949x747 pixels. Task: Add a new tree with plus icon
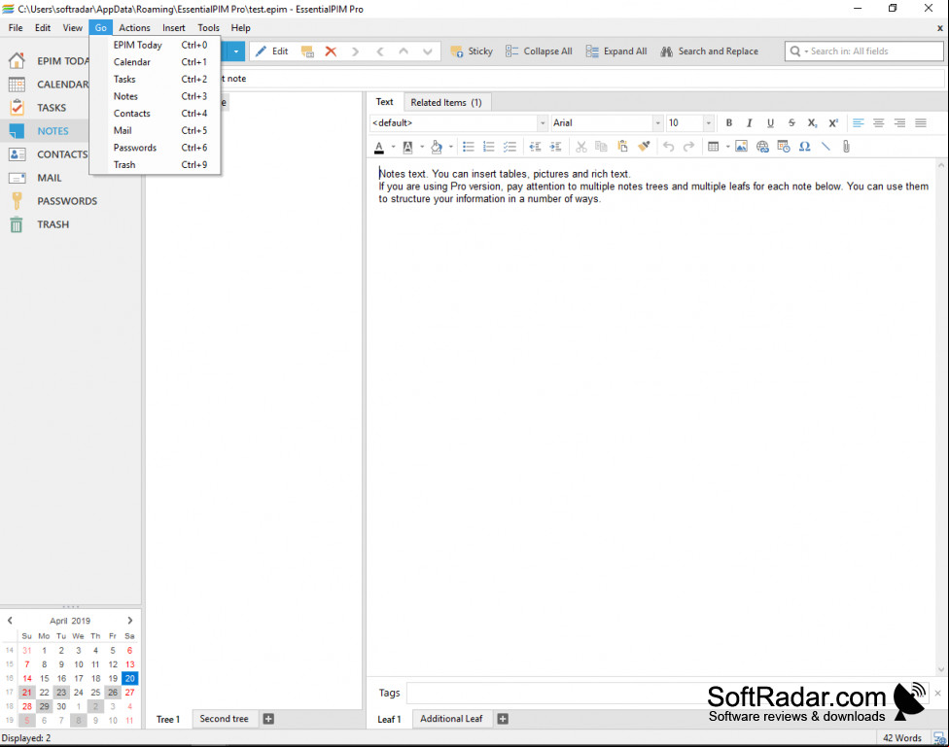pyautogui.click(x=268, y=719)
